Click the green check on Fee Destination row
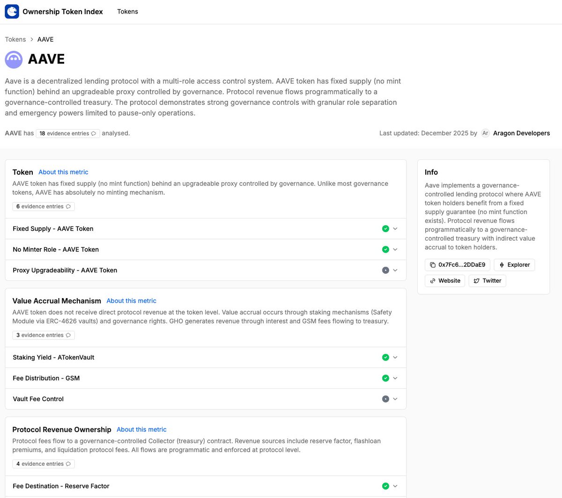Viewport: 562px width, 498px height. (385, 486)
